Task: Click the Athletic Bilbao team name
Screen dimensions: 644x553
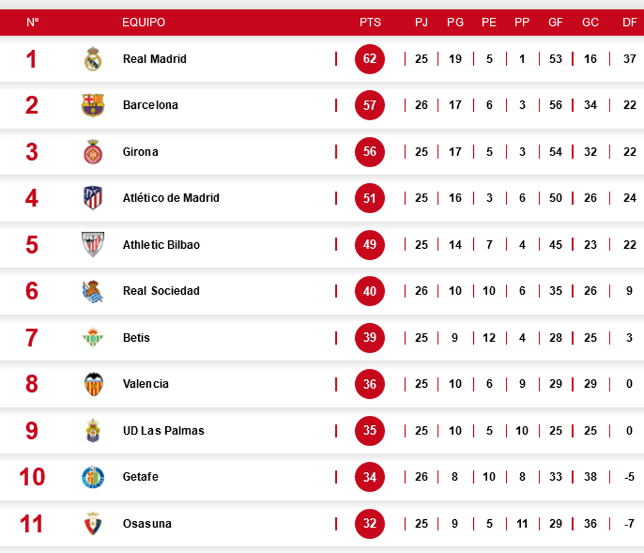Action: point(161,245)
